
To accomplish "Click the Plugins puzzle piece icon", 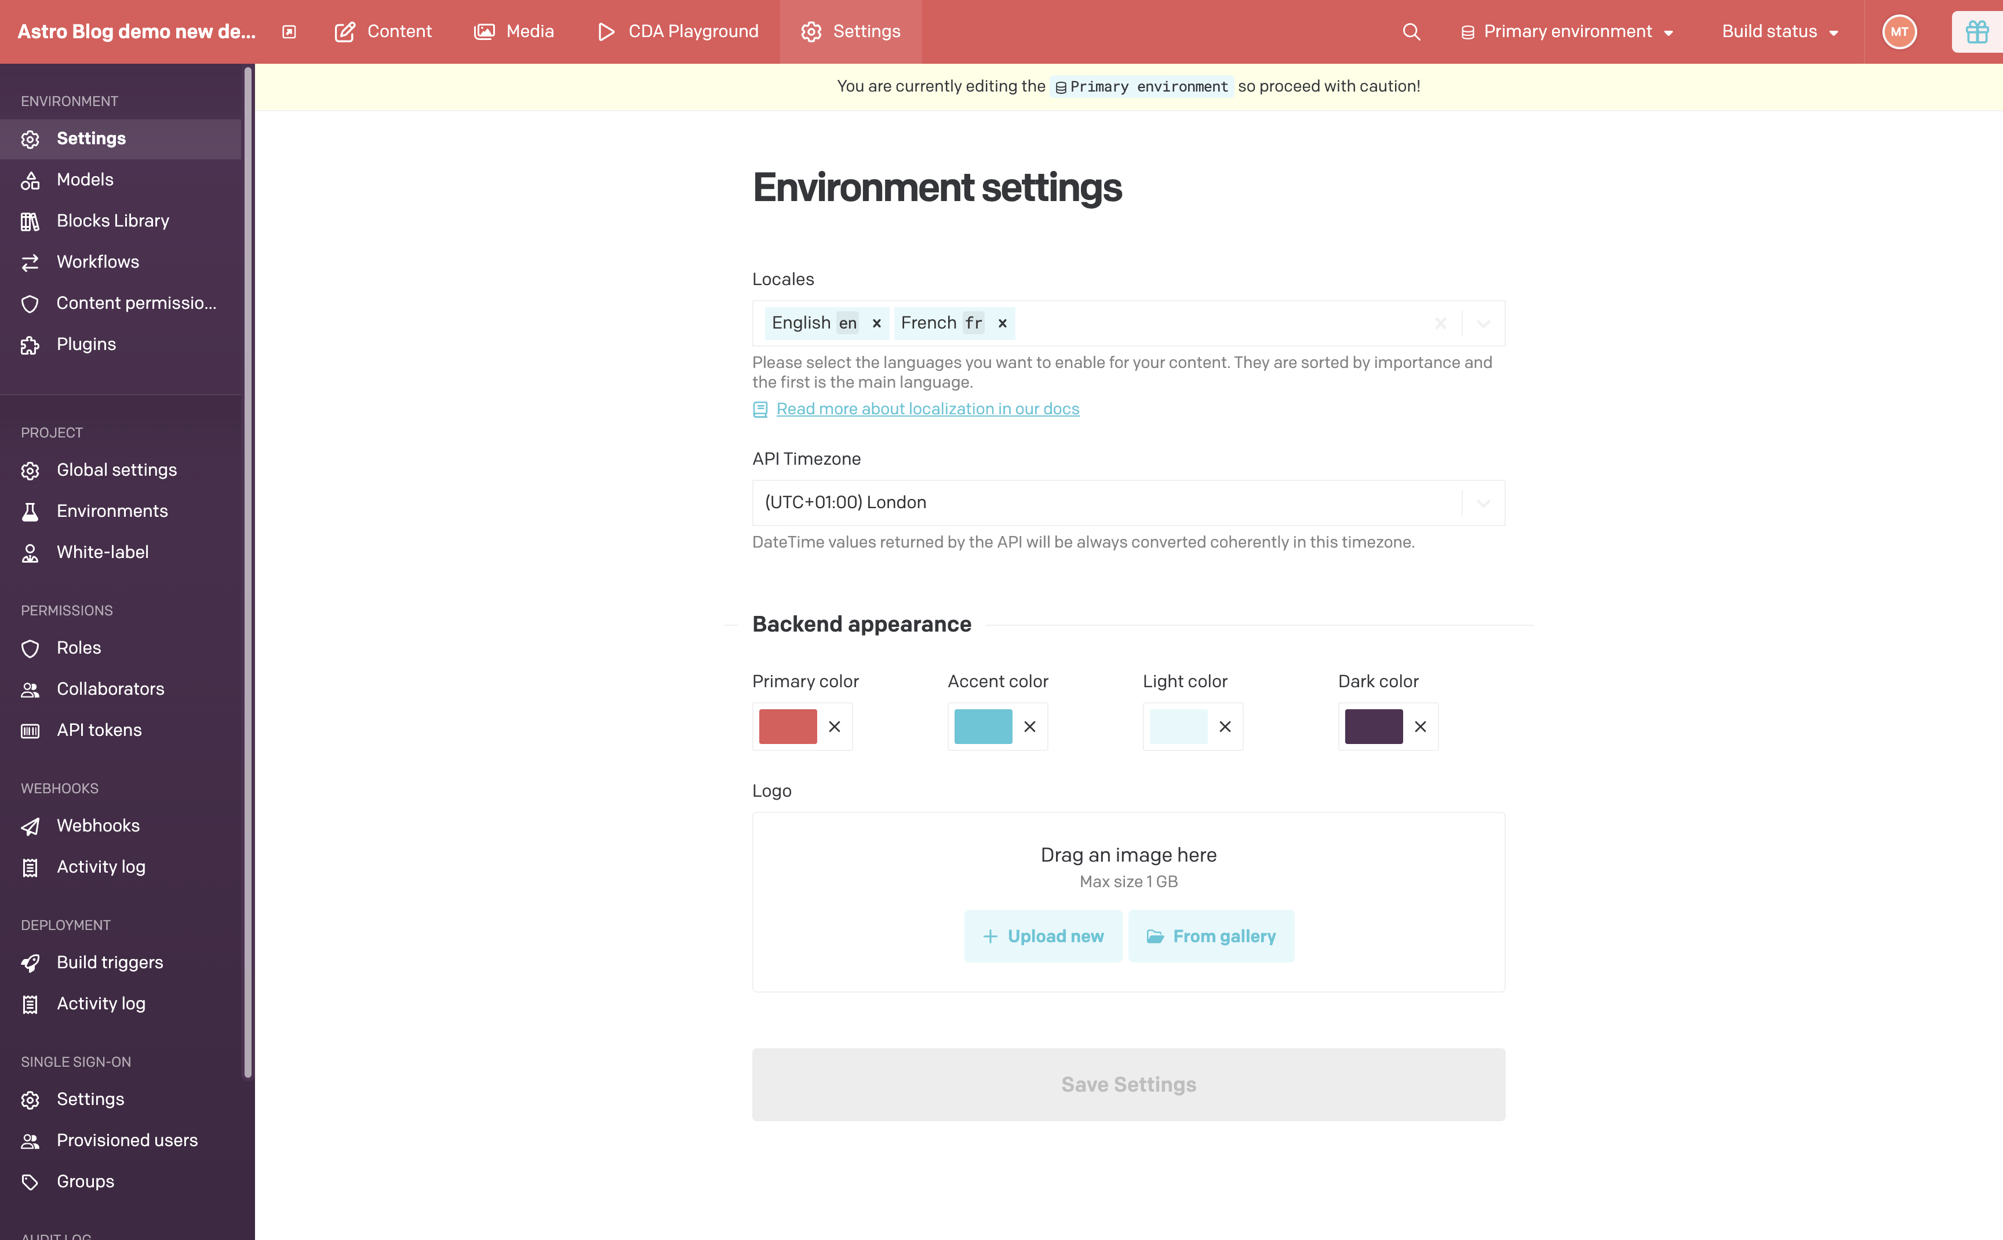I will (x=30, y=345).
